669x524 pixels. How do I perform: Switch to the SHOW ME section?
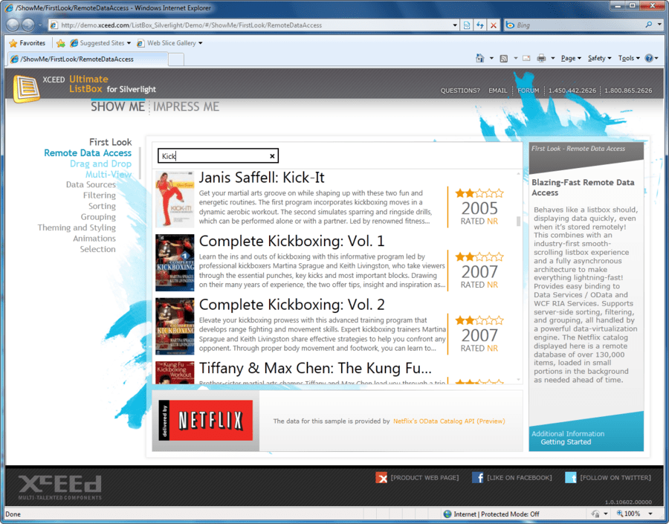click(117, 107)
